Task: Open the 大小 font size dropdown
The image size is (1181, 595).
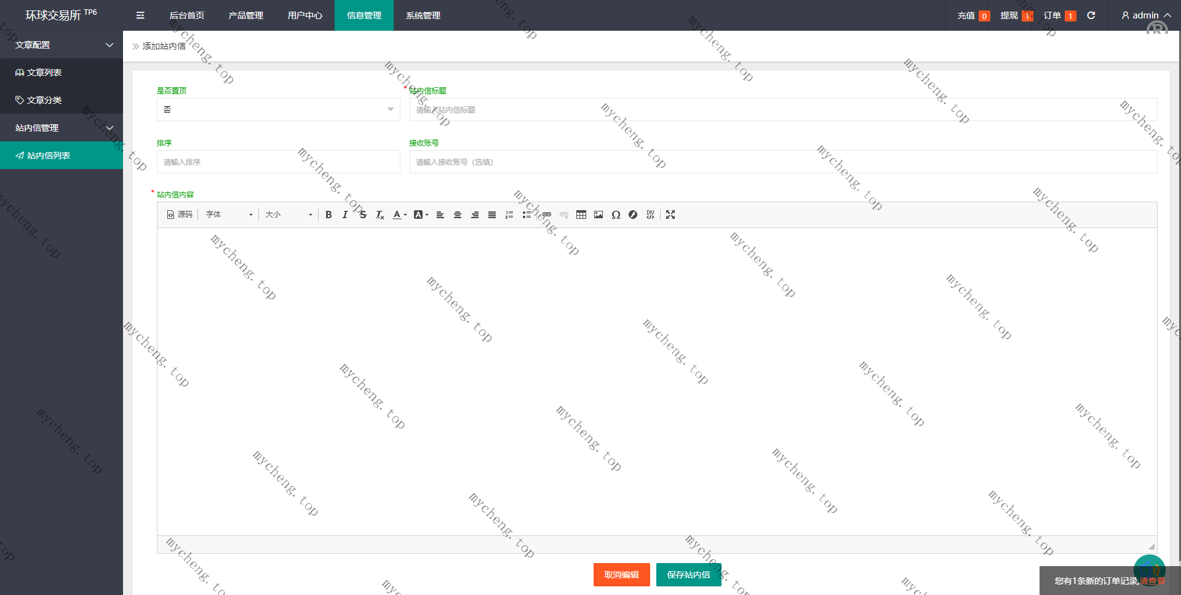Action: coord(288,215)
